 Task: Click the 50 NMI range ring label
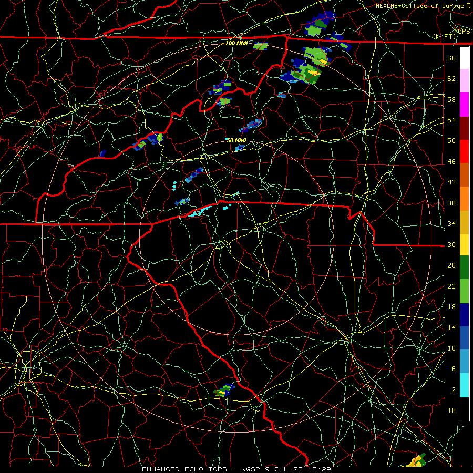pyautogui.click(x=236, y=140)
